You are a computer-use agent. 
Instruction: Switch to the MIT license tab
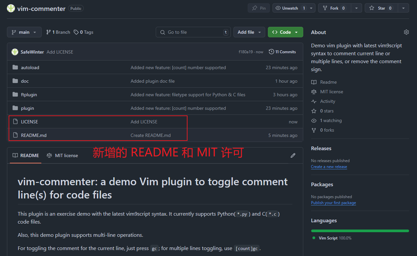tap(63, 155)
